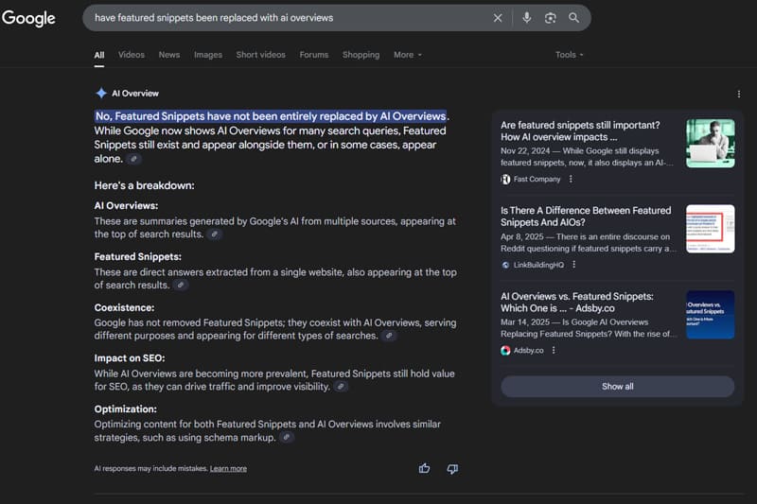
Task: Open three-dot menu next to Fast Company
Action: 571,179
